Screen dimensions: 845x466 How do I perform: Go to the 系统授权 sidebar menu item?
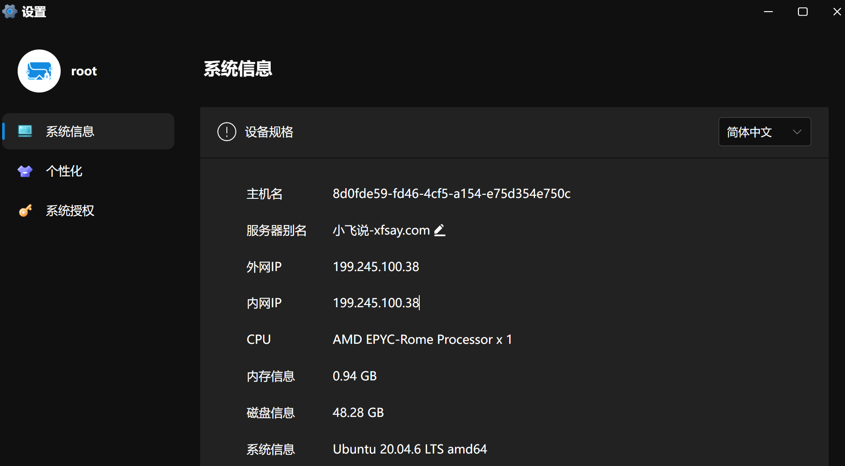click(70, 211)
